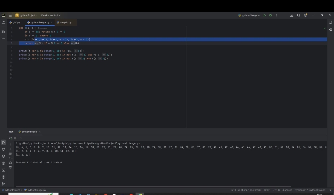Click Python 3.12 interpreter selector
Viewport: 334px width, 195px height.
coord(310,190)
